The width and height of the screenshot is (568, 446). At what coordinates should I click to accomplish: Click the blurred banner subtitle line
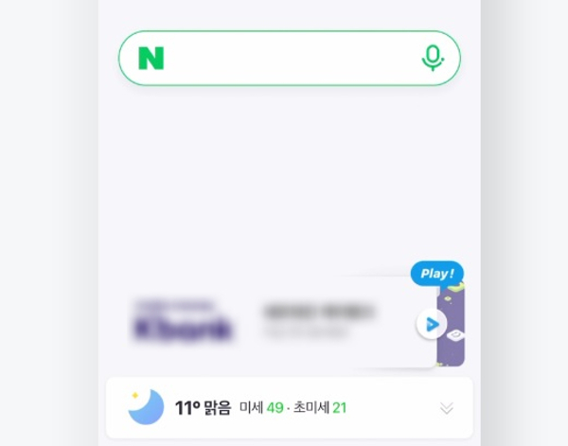(307, 331)
